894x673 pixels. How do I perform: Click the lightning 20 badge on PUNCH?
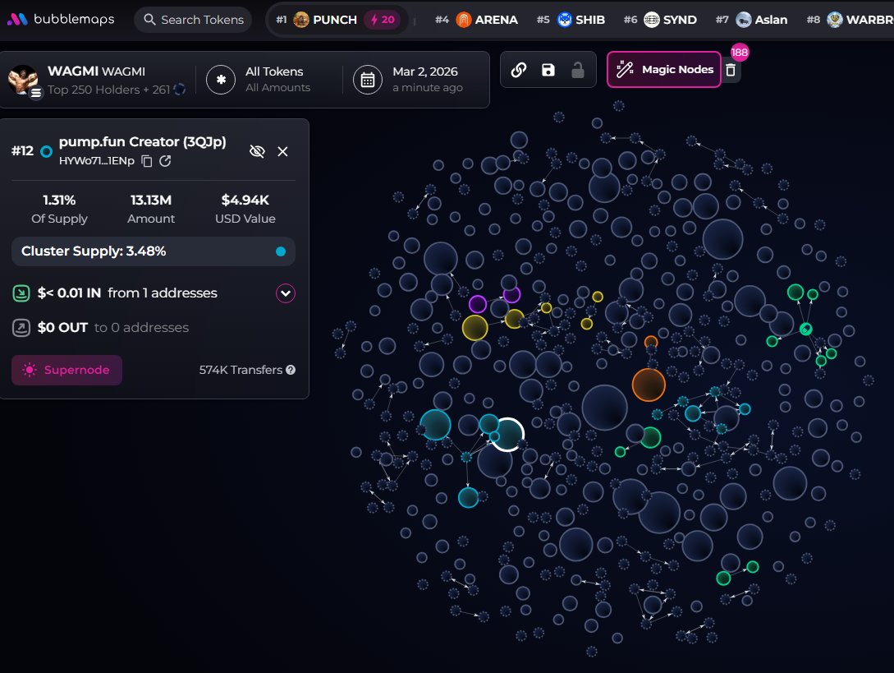point(383,20)
